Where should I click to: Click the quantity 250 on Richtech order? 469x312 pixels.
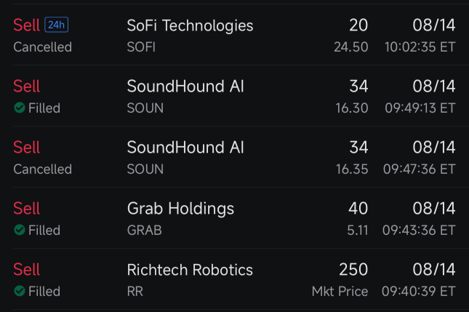coord(353,270)
